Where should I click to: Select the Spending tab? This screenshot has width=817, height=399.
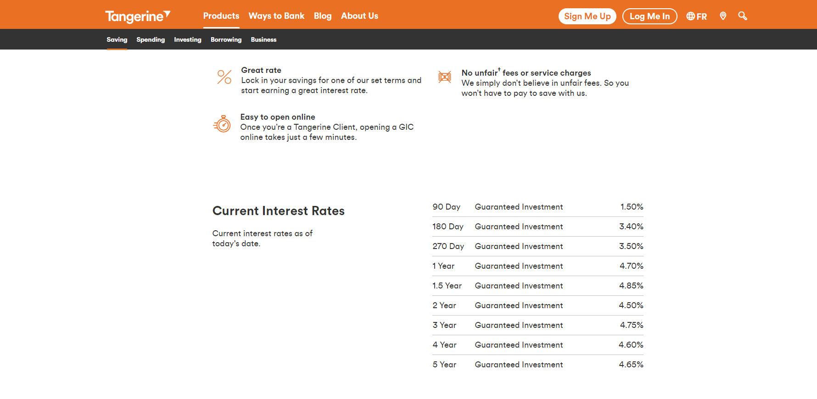(x=151, y=39)
